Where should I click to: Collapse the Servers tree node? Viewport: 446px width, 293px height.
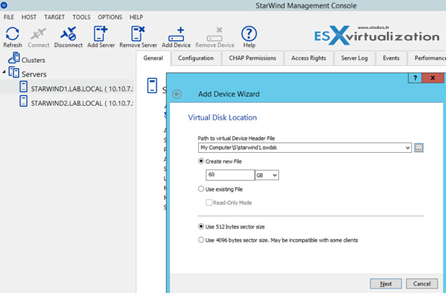pos(4,73)
